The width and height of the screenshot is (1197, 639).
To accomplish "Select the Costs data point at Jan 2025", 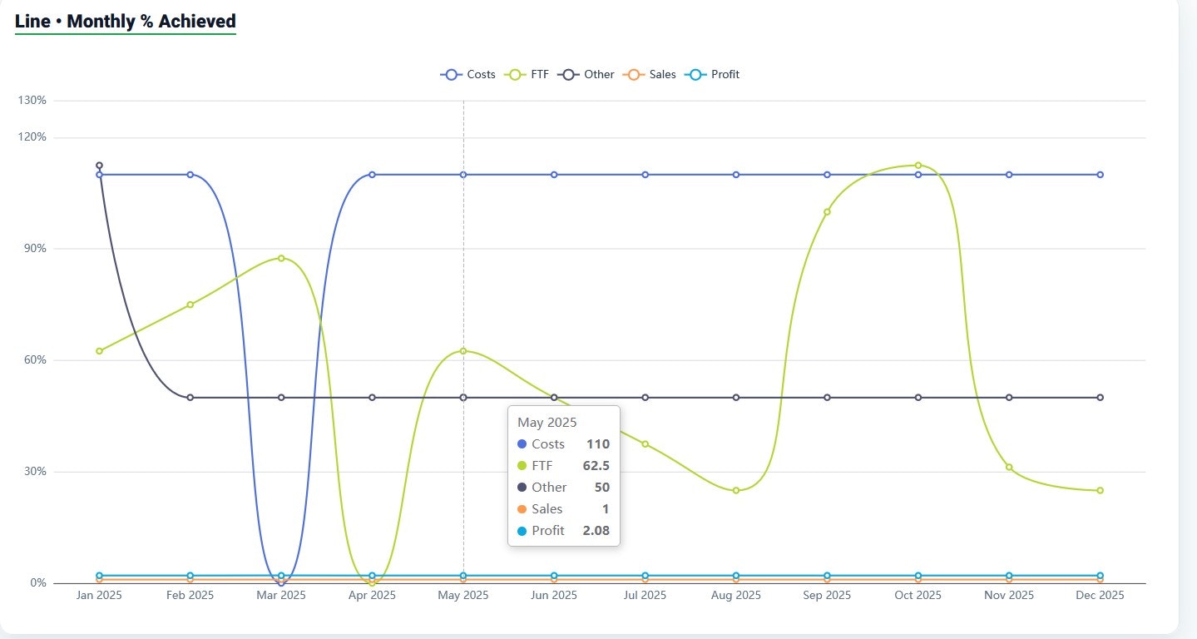I will (98, 174).
